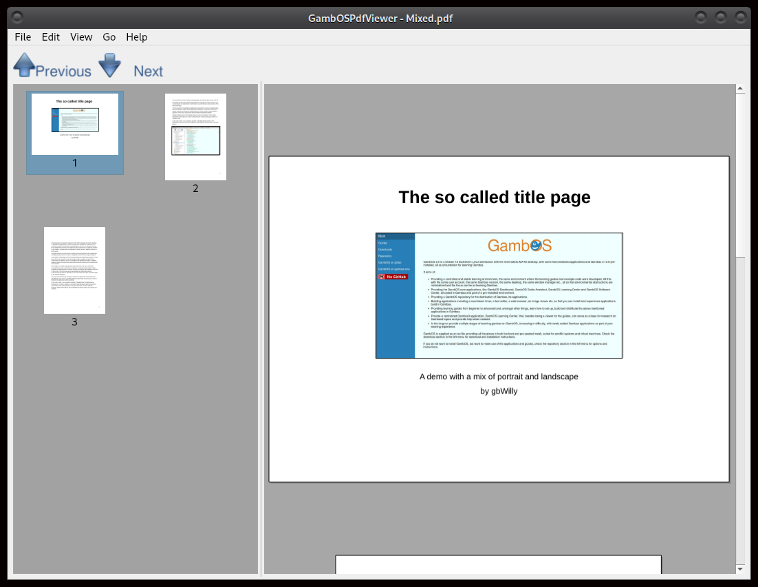Click the blue downward arrow beside Next
Image resolution: width=758 pixels, height=587 pixels.
[110, 65]
